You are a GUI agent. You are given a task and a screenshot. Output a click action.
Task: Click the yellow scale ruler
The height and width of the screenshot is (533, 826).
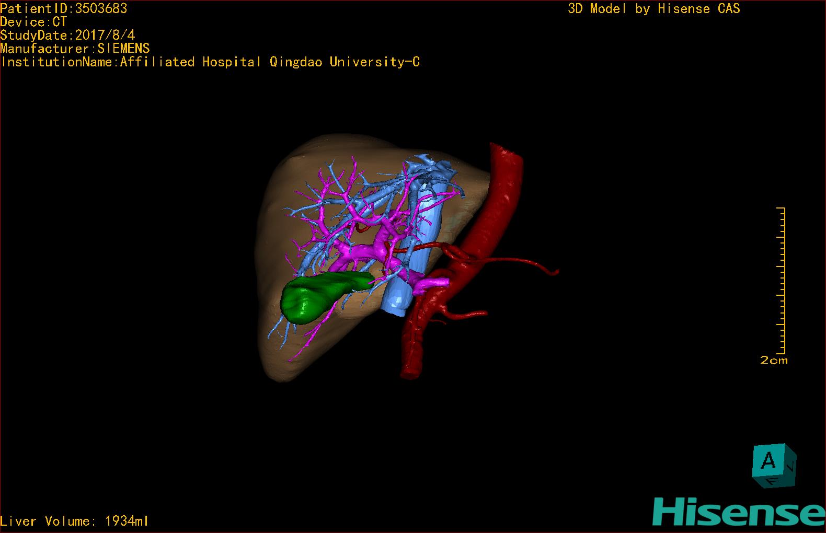tap(781, 281)
